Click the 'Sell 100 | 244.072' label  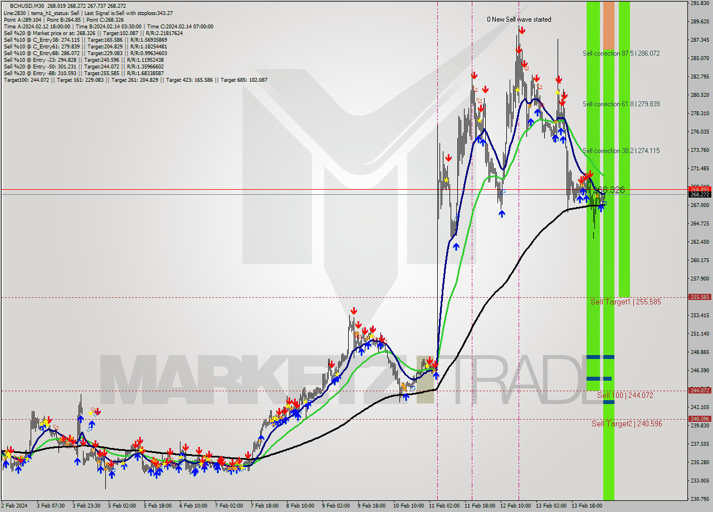pyautogui.click(x=625, y=395)
